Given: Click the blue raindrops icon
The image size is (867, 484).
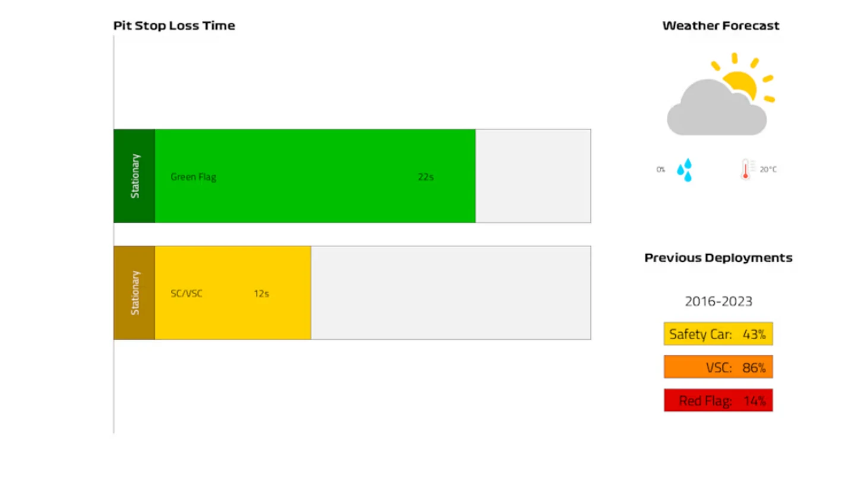Looking at the screenshot, I should 684,170.
